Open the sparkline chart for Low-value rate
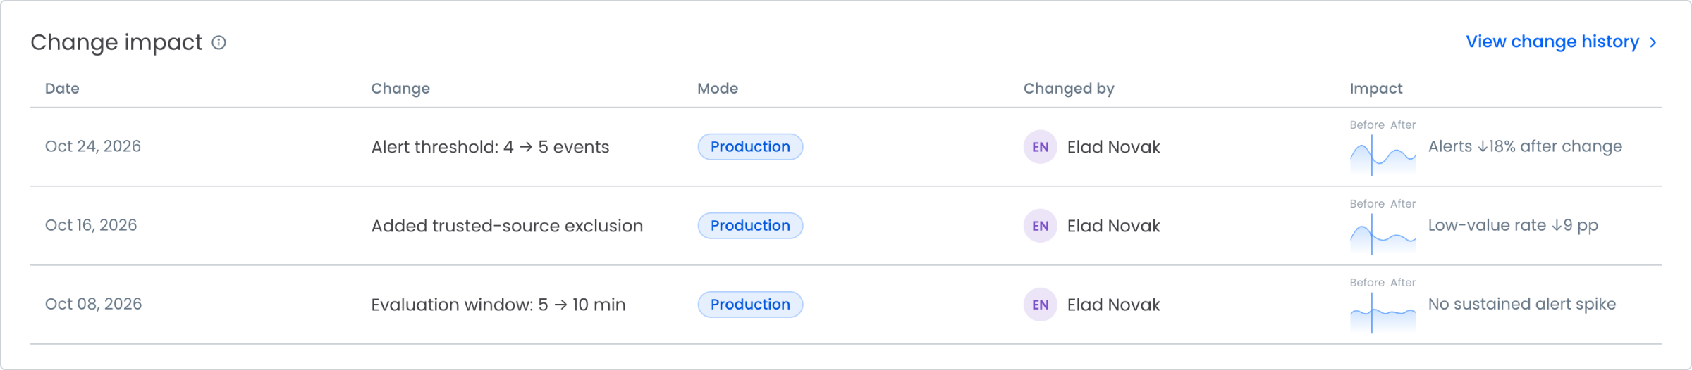Viewport: 1692px width, 370px height. (1383, 234)
